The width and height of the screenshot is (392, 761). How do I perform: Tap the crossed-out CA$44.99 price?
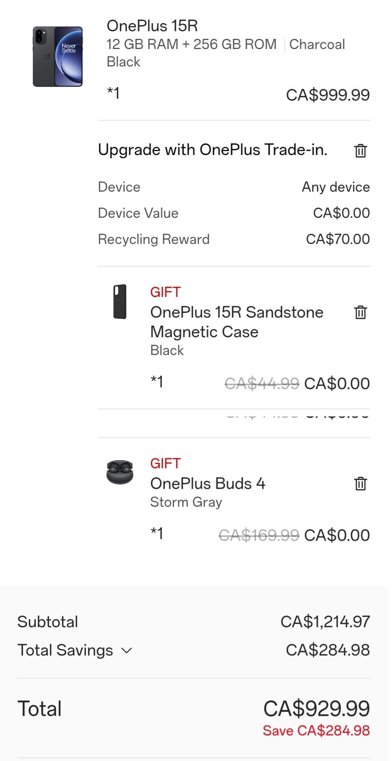[262, 383]
